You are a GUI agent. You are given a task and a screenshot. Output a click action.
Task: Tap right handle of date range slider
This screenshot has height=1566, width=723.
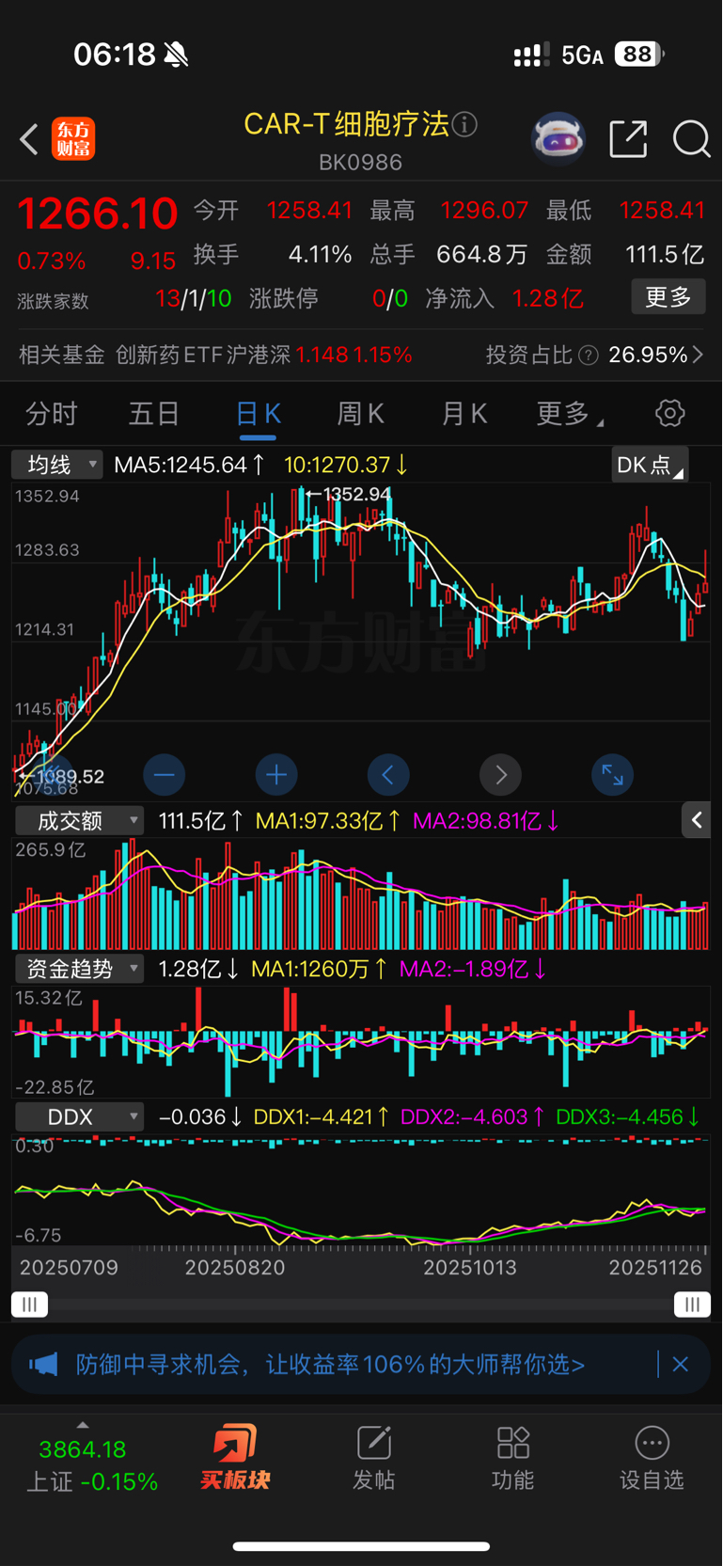pyautogui.click(x=693, y=1305)
